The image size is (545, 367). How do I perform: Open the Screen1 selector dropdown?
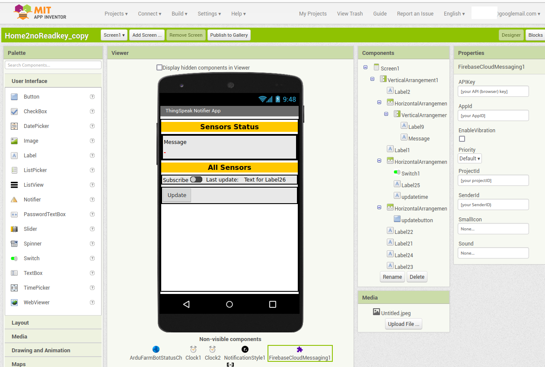click(114, 35)
